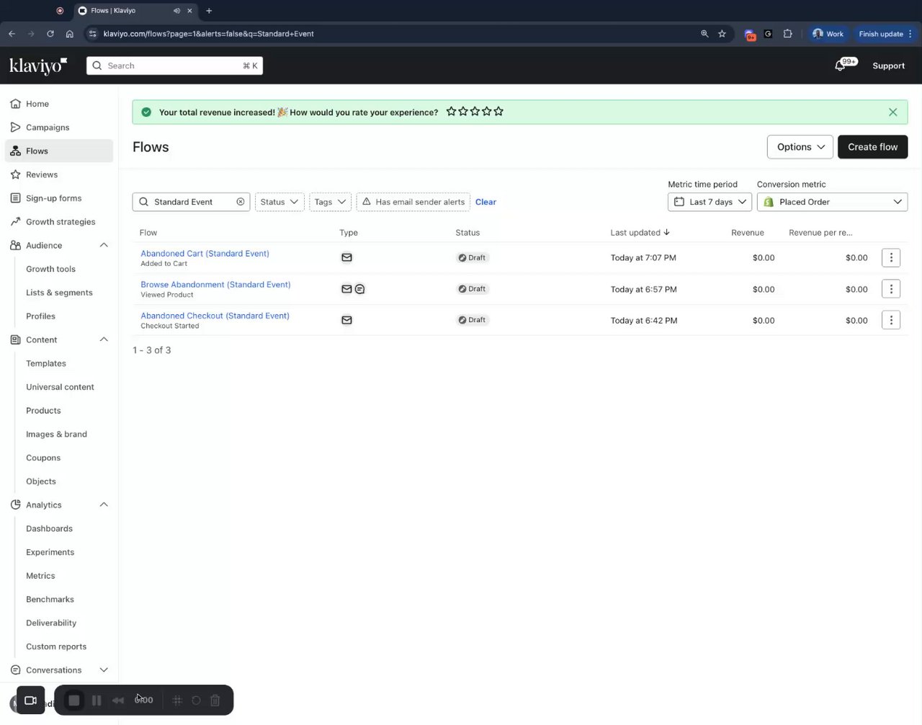Dismiss the revenue increased banner
Viewport: 922px width, 725px height.
[x=892, y=112]
